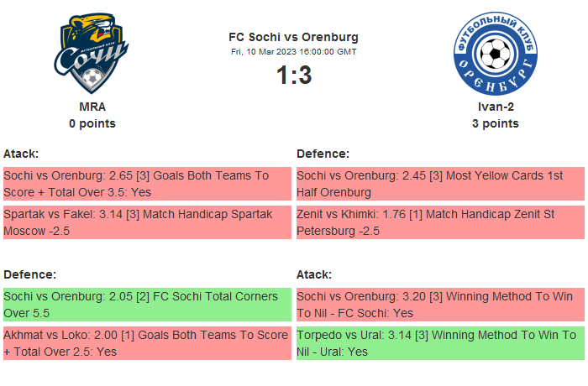Select the Zenit vs Khimki handicap bet
Image resolution: width=588 pixels, height=386 pixels.
click(x=440, y=222)
